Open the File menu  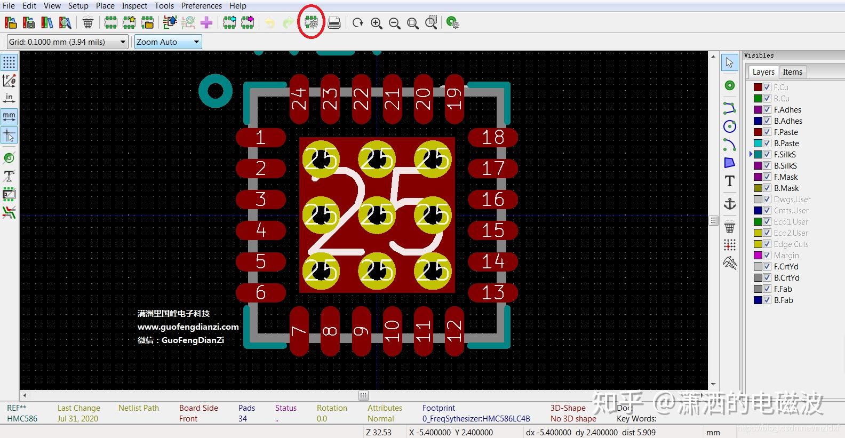[x=9, y=5]
